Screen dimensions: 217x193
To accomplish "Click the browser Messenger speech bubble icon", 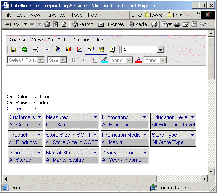I will click(203, 24).
